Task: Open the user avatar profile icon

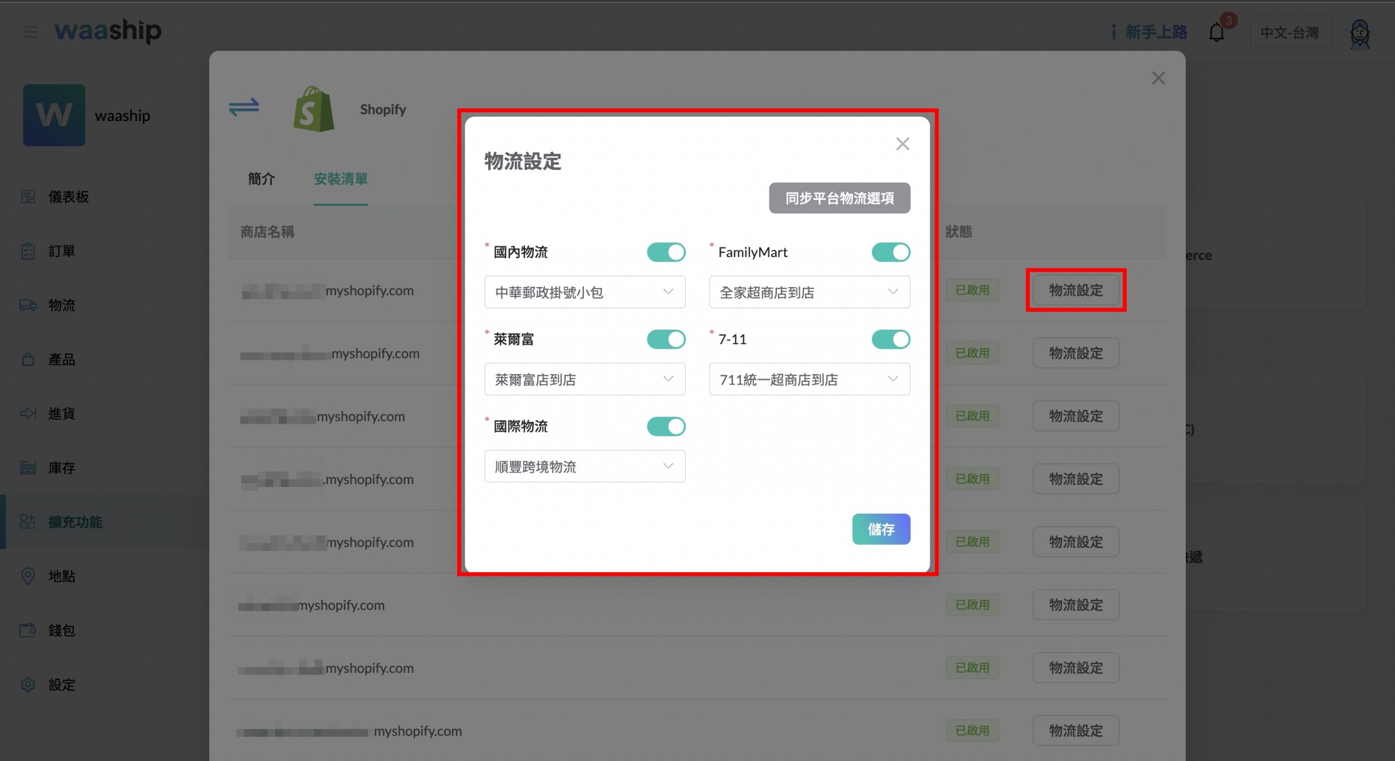Action: coord(1360,34)
